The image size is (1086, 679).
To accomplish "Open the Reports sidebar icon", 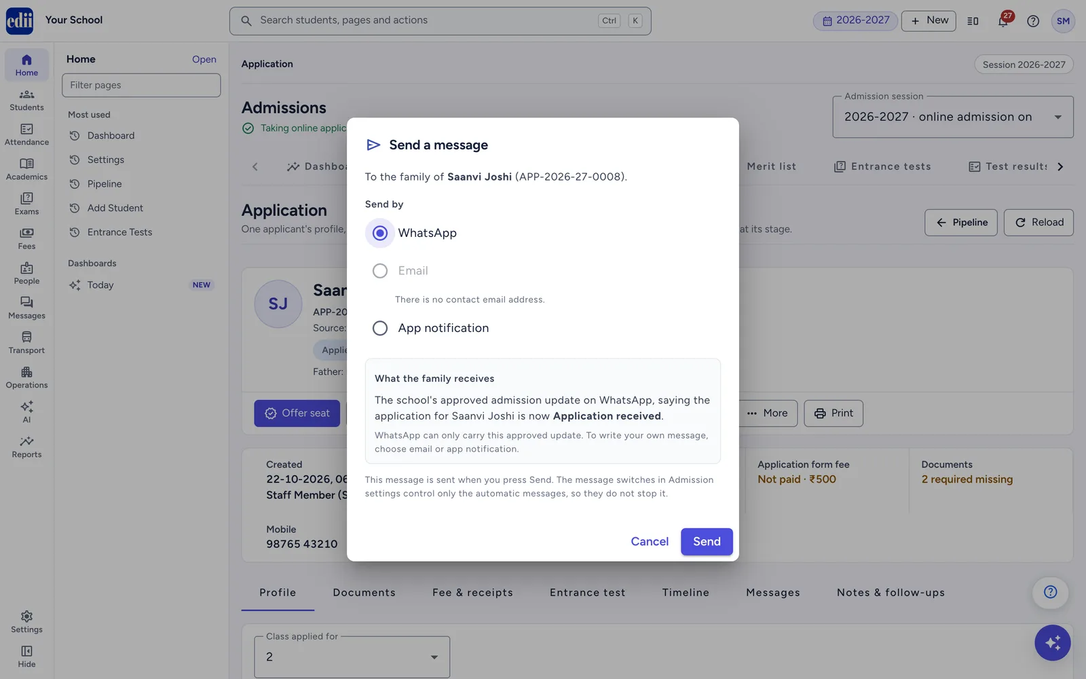I will (26, 447).
